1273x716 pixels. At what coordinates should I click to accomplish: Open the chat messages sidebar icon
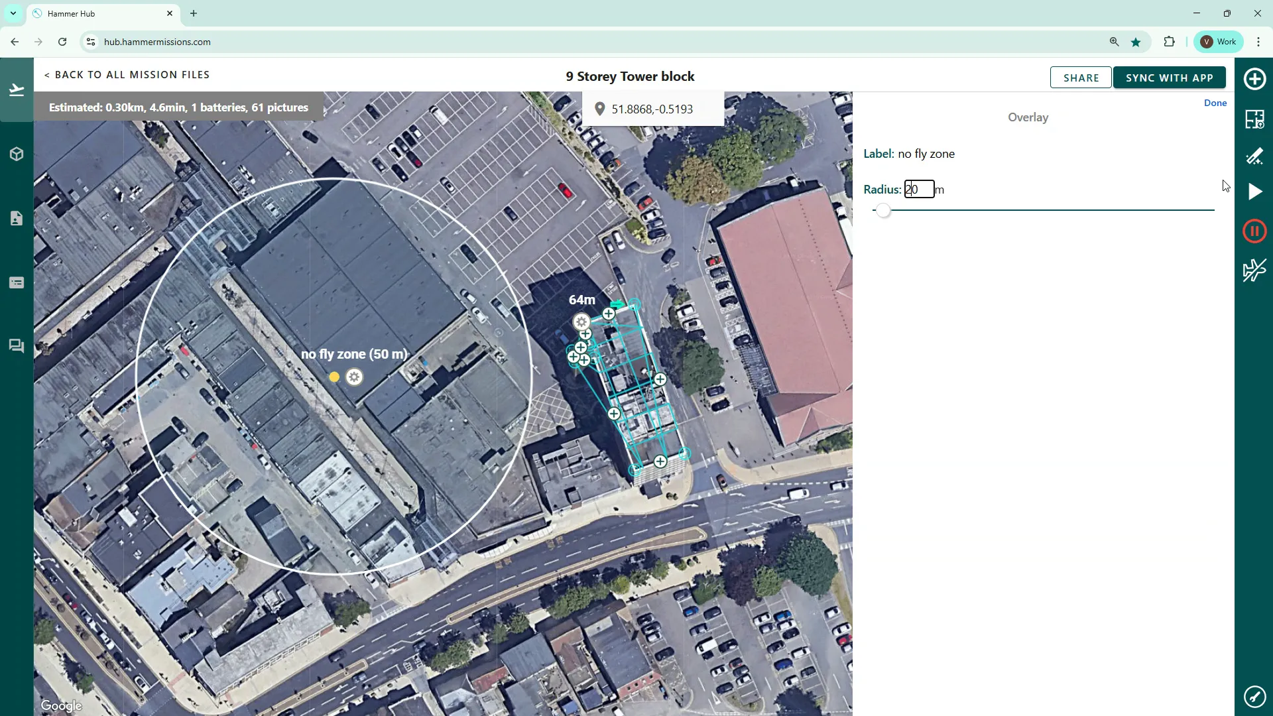(17, 346)
